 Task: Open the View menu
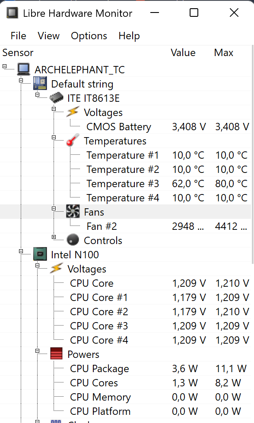48,36
